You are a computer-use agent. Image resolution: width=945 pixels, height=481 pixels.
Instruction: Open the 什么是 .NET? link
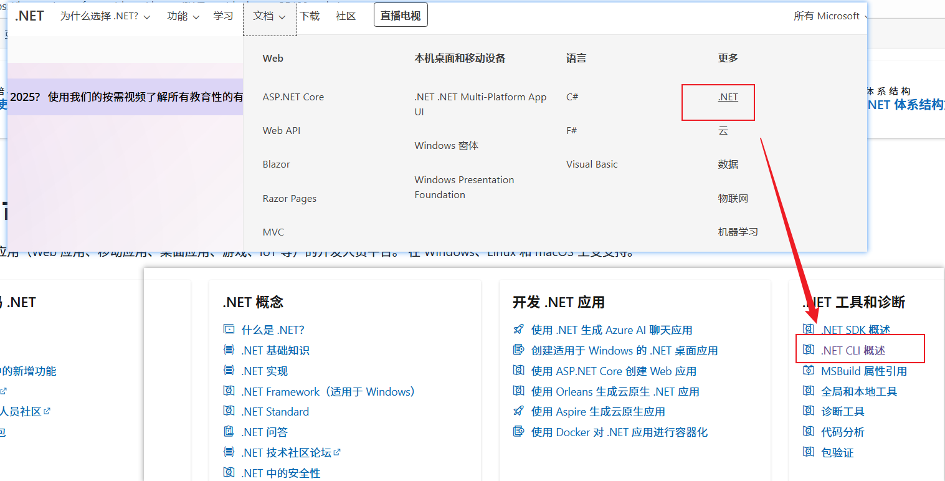(273, 330)
